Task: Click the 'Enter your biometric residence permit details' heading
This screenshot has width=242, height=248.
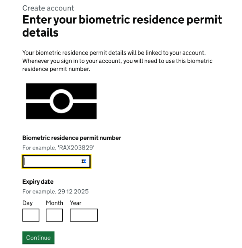Action: pos(122,26)
